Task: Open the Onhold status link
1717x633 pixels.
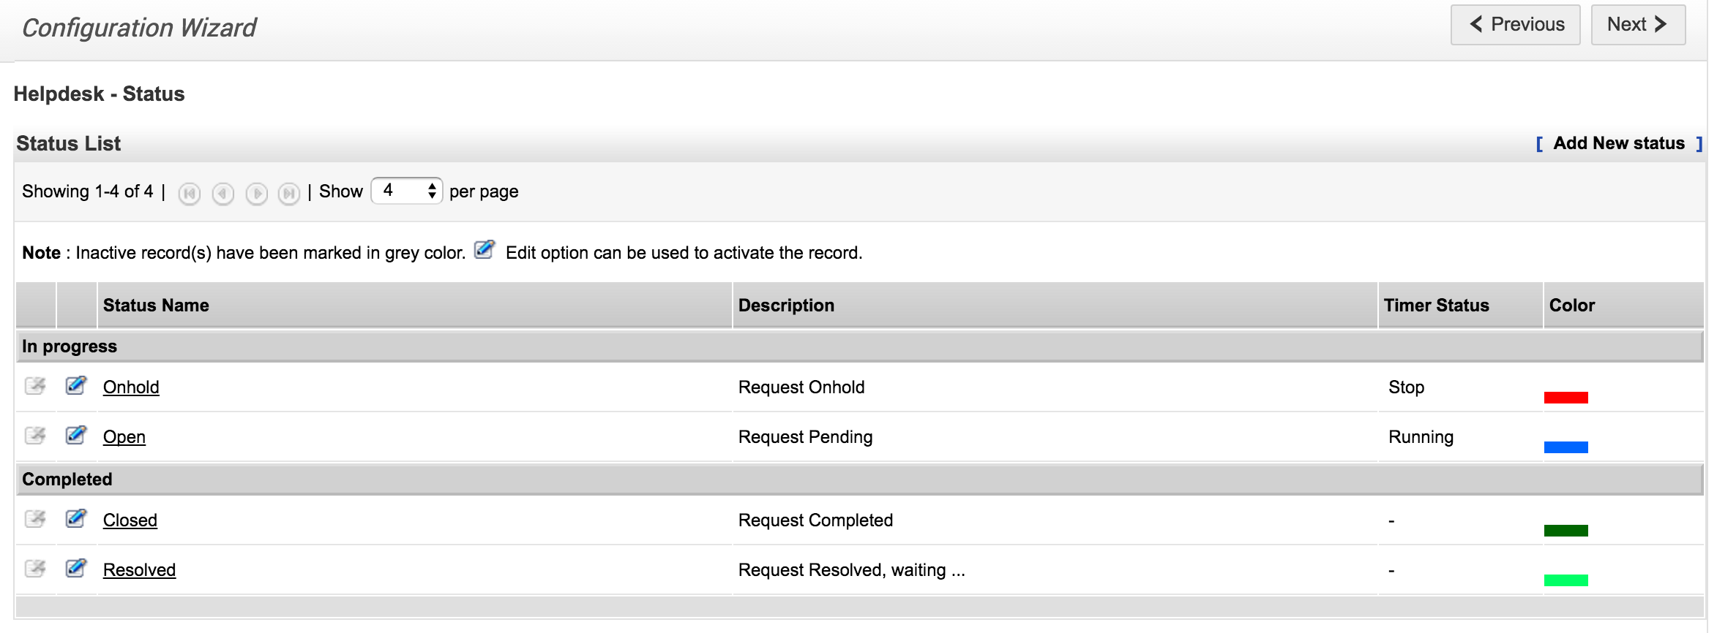Action: [131, 387]
